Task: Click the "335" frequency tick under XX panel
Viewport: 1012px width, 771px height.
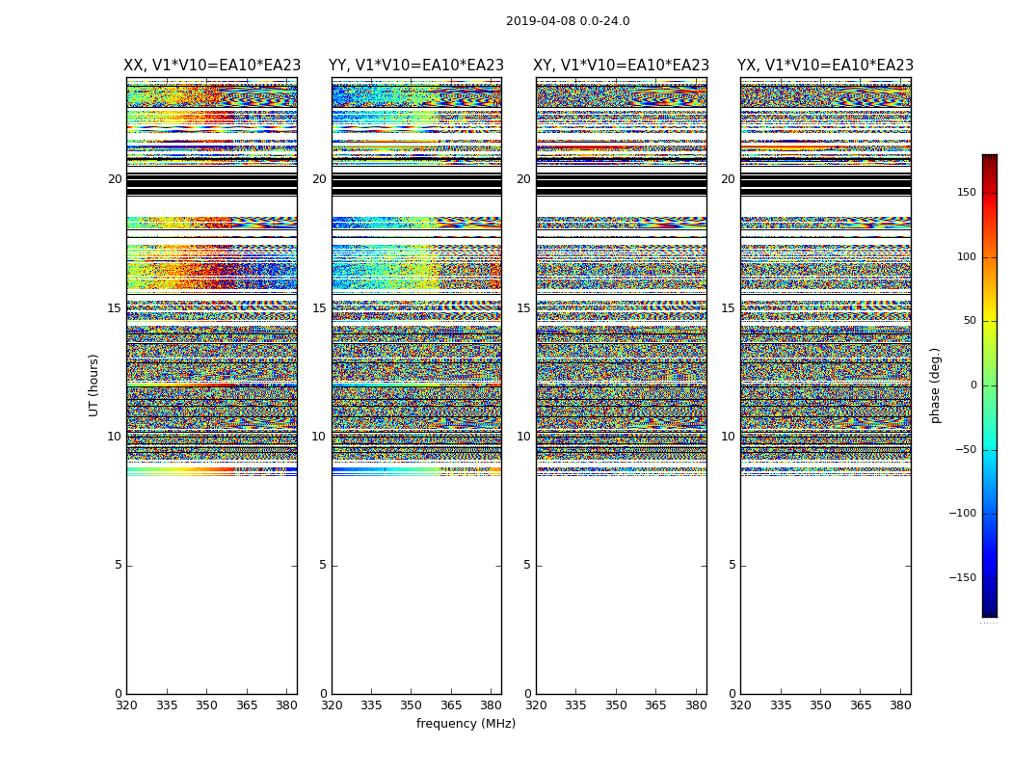Action: [x=167, y=705]
